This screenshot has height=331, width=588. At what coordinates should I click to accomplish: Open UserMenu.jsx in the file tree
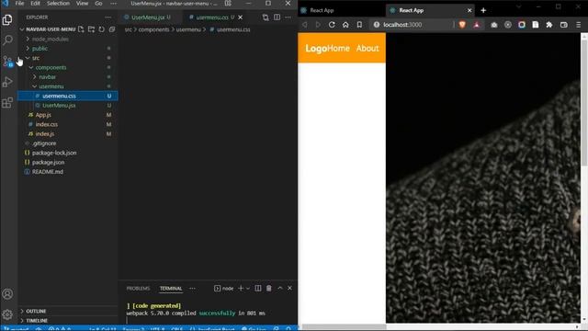[x=59, y=106]
